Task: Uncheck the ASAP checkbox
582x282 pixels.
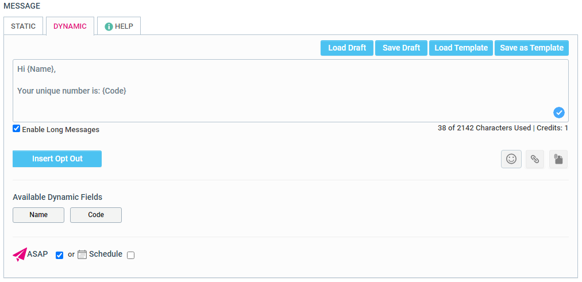Action: click(x=59, y=255)
